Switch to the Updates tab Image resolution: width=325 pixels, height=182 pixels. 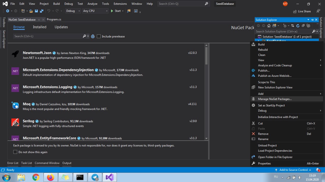click(x=61, y=27)
